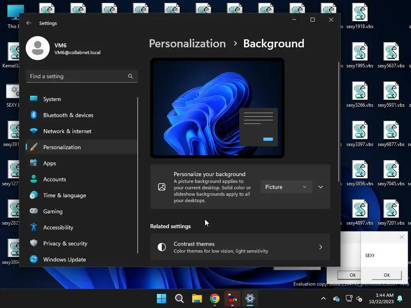Click the Privacy & security shield icon
This screenshot has height=308, width=411.
[34, 243]
